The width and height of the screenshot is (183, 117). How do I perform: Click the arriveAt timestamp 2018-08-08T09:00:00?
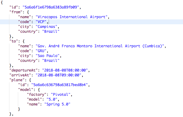(x=58, y=75)
